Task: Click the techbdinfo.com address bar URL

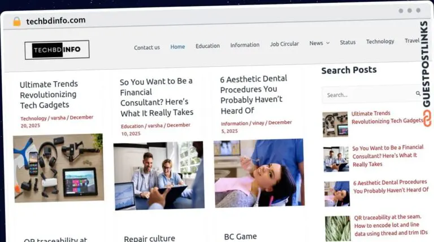Action: (55, 20)
